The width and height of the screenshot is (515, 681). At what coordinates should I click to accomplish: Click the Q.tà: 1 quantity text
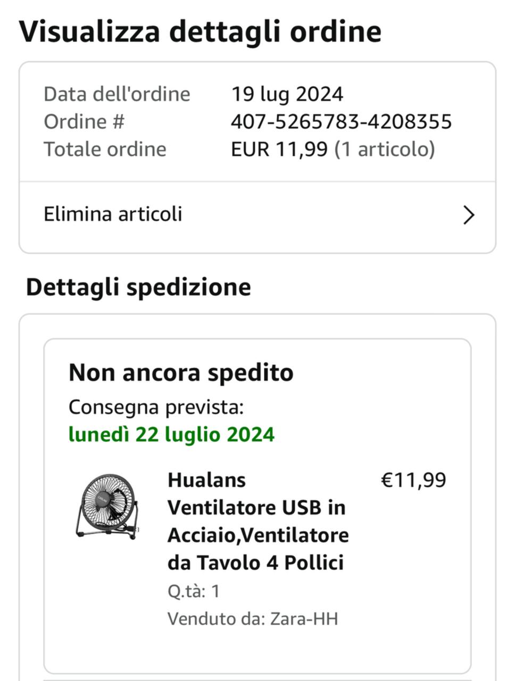194,591
